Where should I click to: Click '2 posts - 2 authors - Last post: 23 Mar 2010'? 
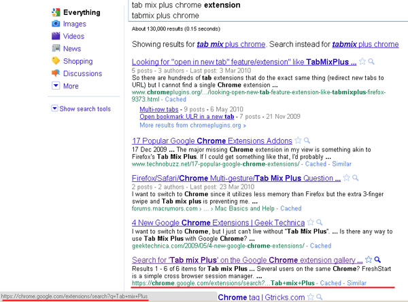(x=193, y=187)
